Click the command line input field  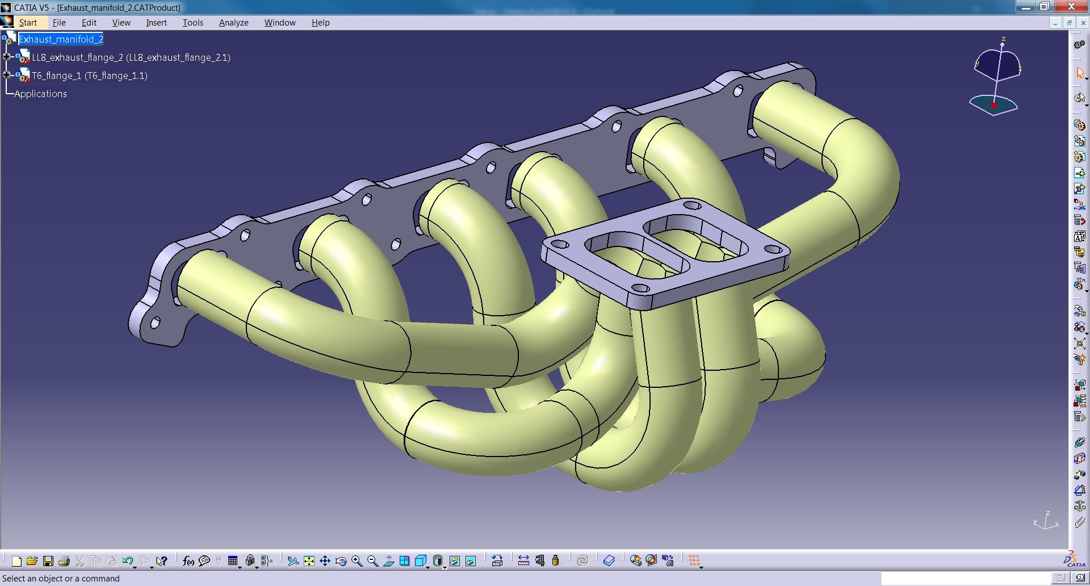[x=965, y=578]
